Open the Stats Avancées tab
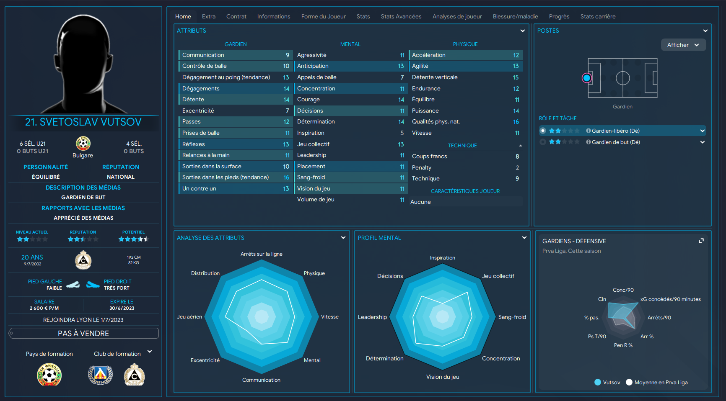Image resolution: width=726 pixels, height=401 pixels. click(401, 16)
